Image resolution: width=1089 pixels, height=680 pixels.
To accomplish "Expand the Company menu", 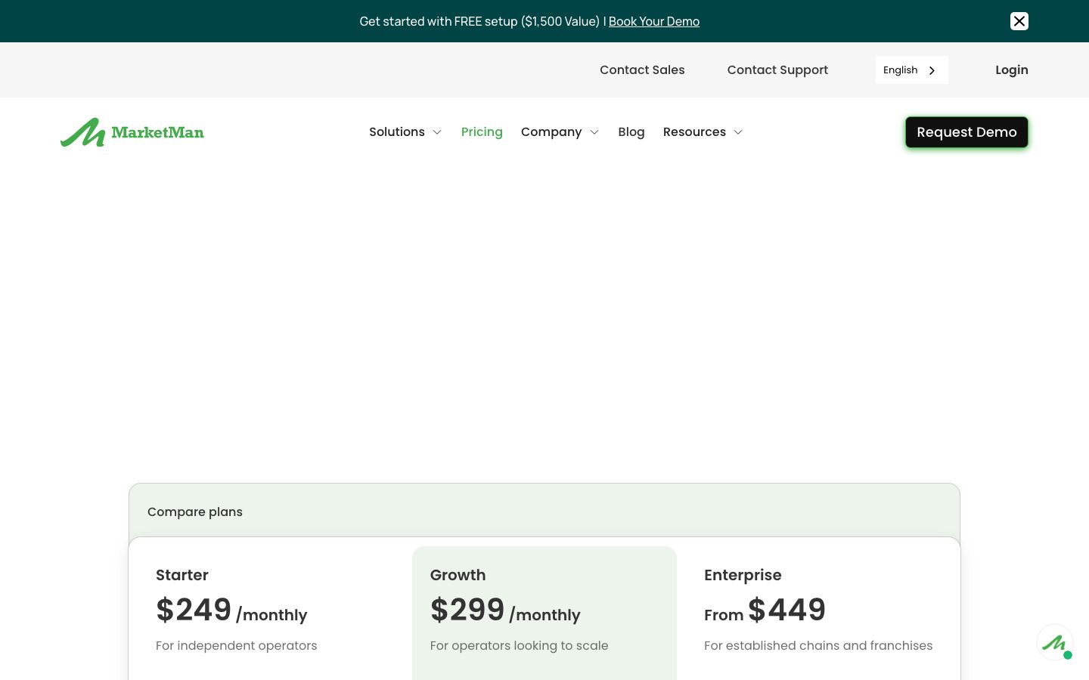I will coord(560,132).
